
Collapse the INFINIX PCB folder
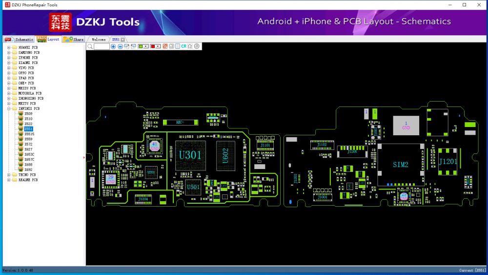[x=8, y=108]
